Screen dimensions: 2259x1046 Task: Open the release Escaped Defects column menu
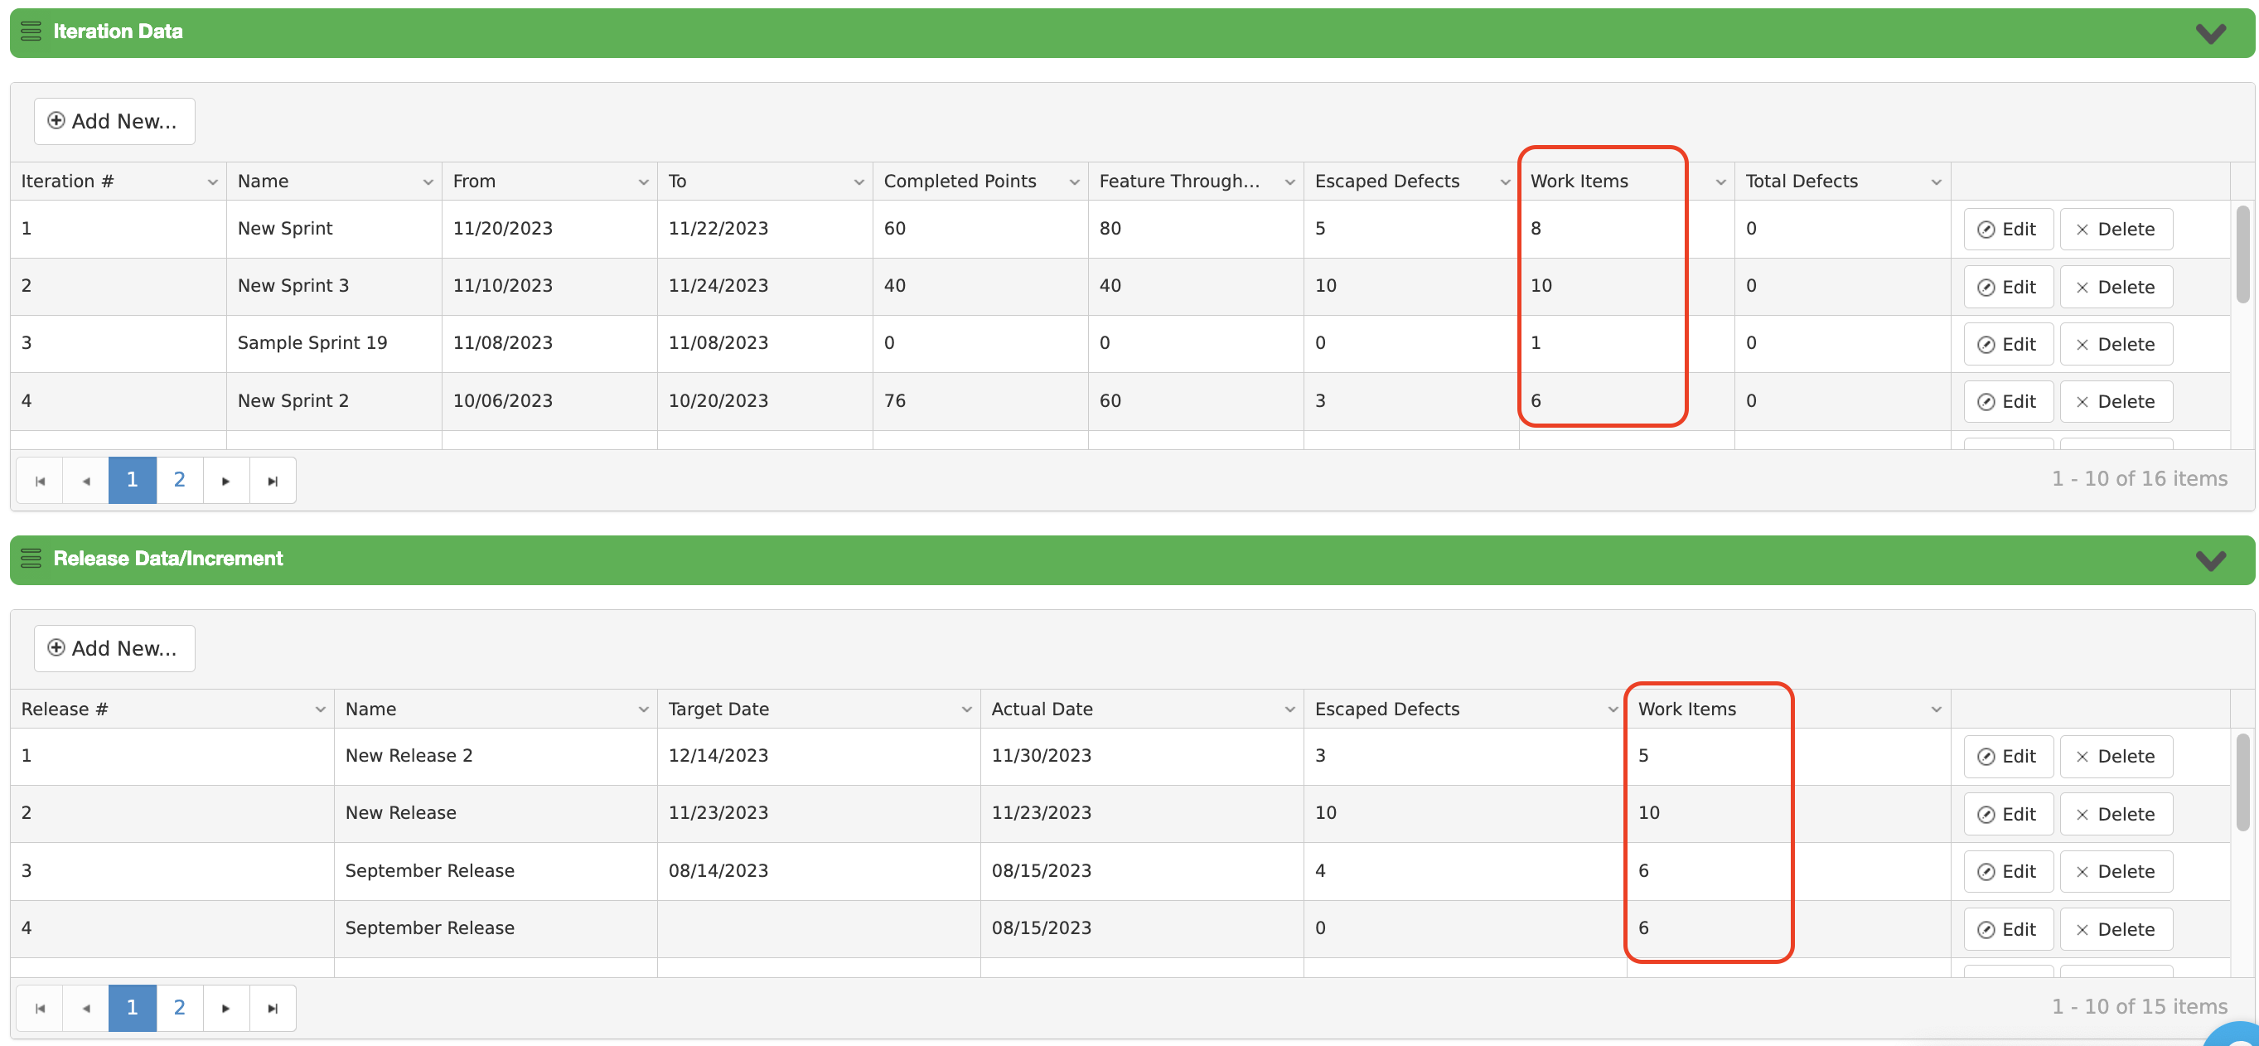tap(1613, 709)
